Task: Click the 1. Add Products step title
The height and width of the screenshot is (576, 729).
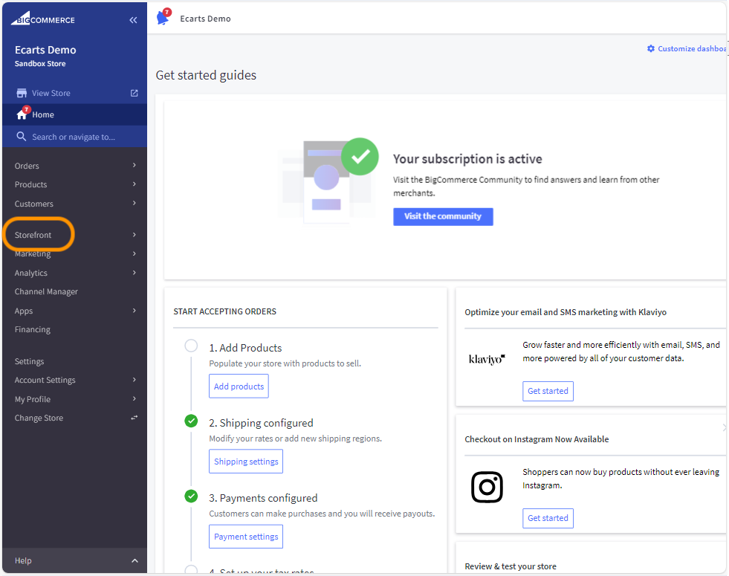Action: (x=245, y=348)
